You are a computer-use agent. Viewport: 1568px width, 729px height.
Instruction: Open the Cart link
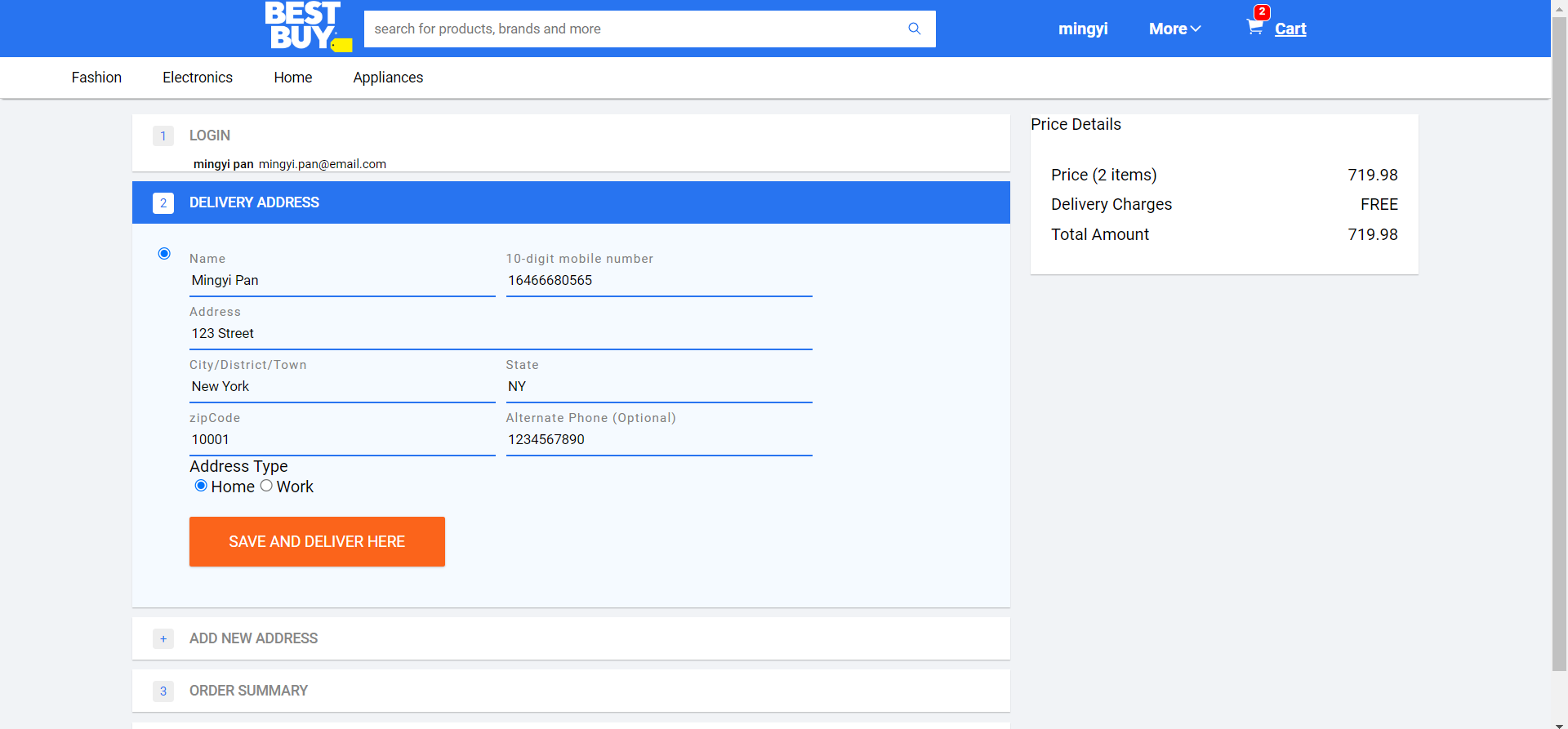[x=1290, y=29]
